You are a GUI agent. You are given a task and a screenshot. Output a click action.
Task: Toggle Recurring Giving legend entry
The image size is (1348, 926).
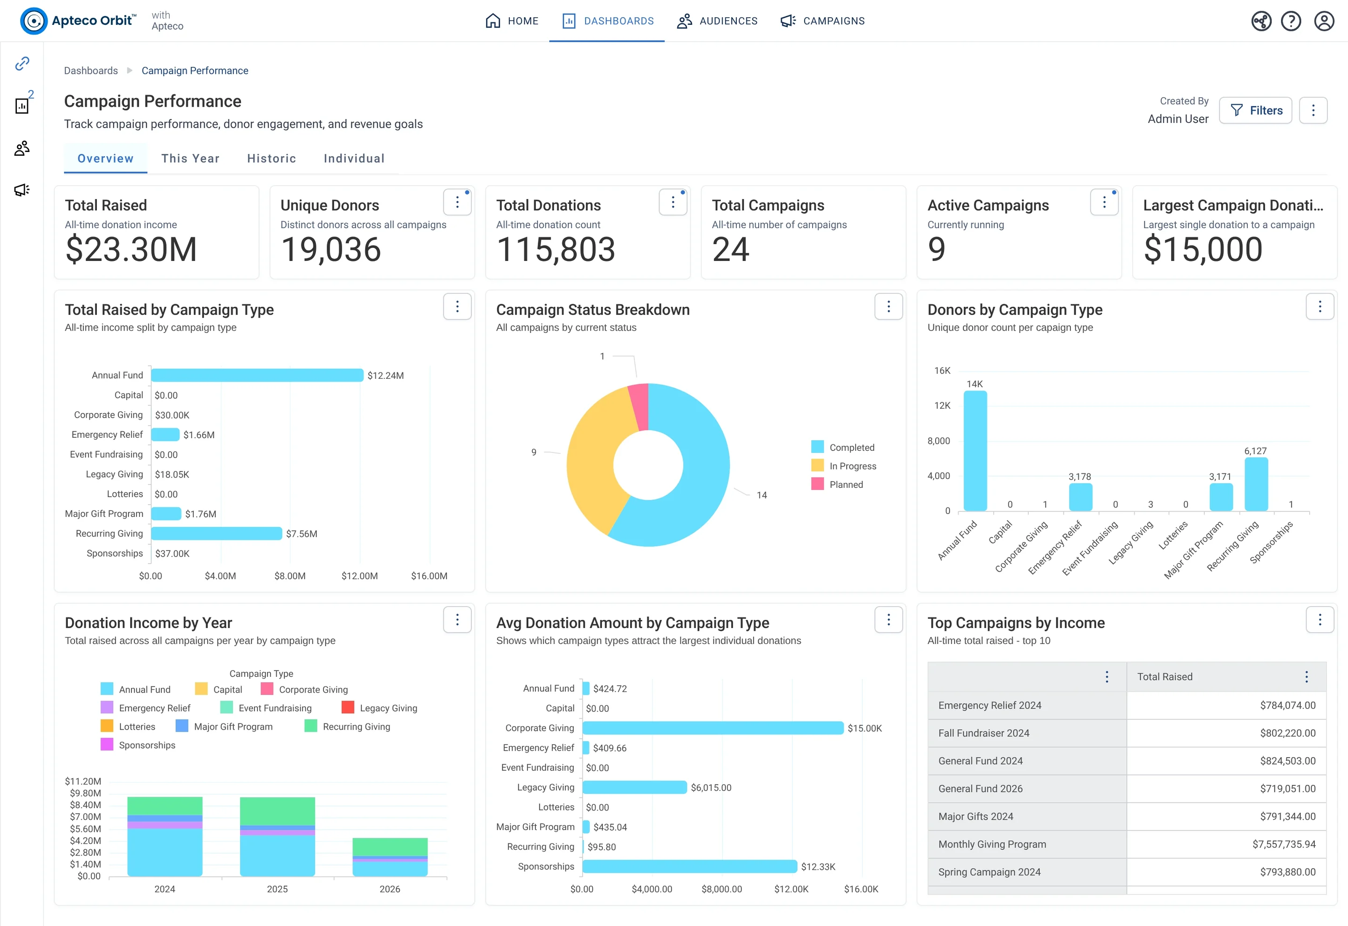[348, 726]
